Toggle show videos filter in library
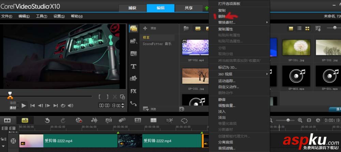The height and width of the screenshot is (152, 341). coord(198,28)
